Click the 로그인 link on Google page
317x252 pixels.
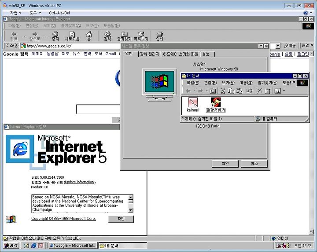point(302,54)
